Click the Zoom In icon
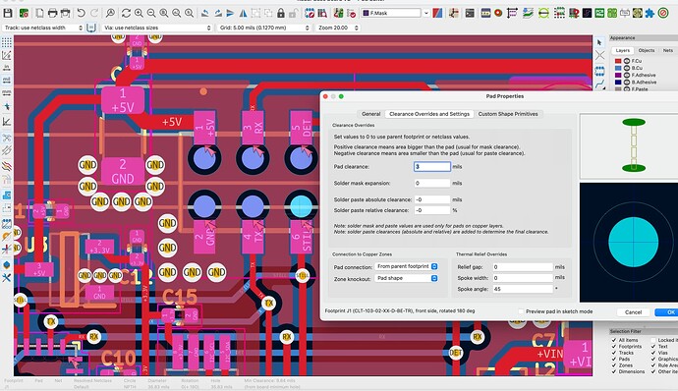Image resolution: width=678 pixels, height=391 pixels. (139, 14)
